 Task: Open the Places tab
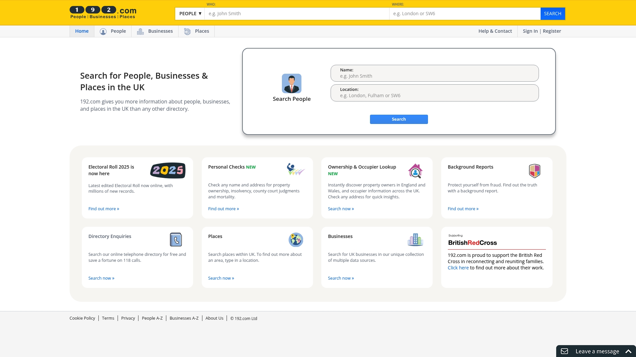pos(196,31)
